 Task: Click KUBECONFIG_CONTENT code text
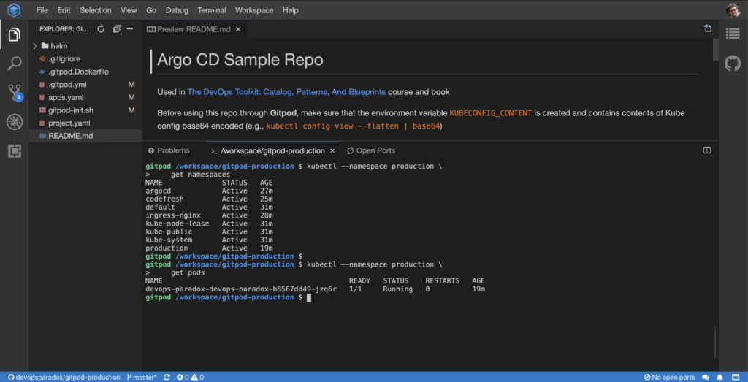pyautogui.click(x=490, y=113)
